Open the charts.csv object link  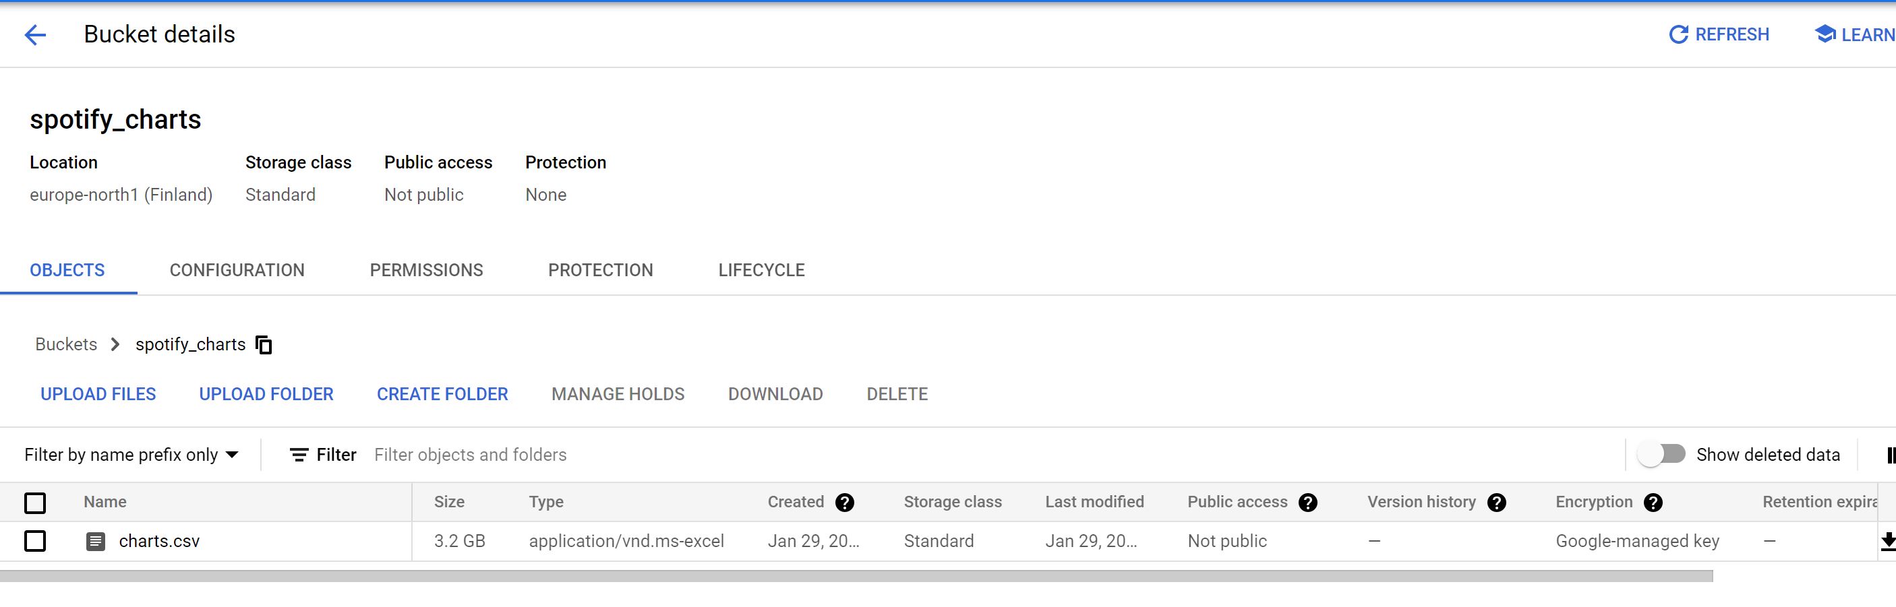159,542
